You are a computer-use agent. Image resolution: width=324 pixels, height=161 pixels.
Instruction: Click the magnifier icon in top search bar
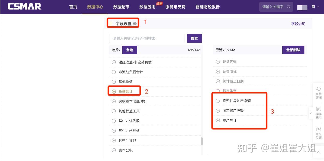[x=289, y=7]
